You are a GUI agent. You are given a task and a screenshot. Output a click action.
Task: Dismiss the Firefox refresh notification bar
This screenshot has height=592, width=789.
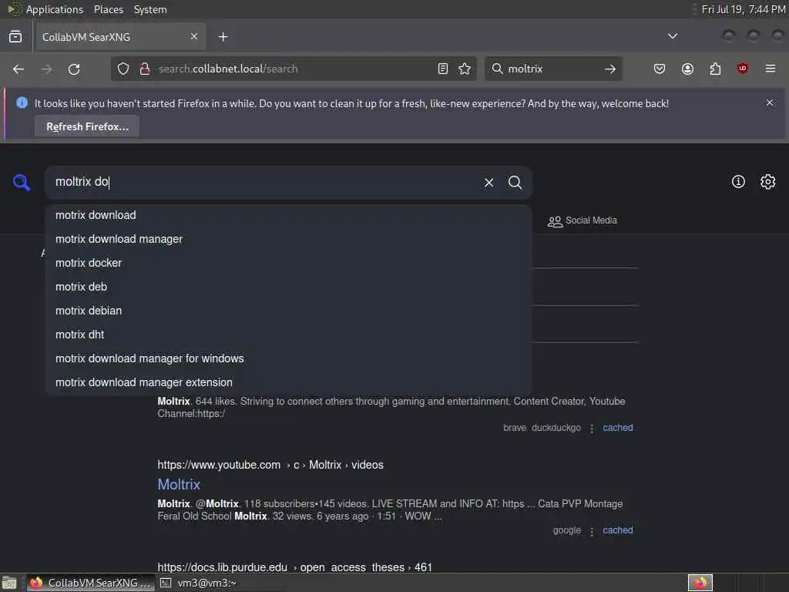click(770, 103)
